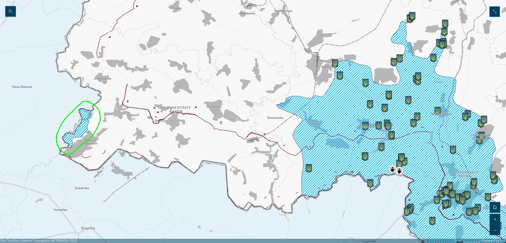Open the map search tool
Viewport: 506px width, 243px height.
10,11
